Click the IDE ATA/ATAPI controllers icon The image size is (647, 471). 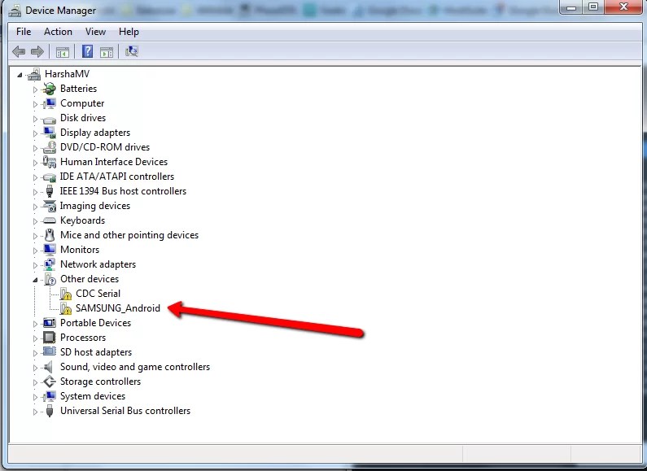(50, 177)
